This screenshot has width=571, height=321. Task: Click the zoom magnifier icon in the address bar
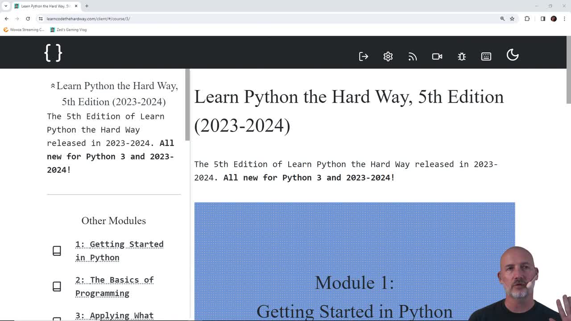click(502, 19)
